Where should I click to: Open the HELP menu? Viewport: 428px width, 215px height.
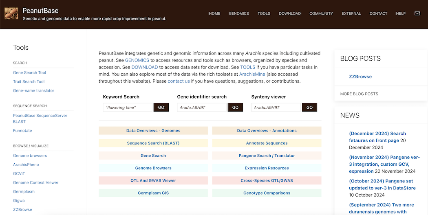tap(401, 13)
